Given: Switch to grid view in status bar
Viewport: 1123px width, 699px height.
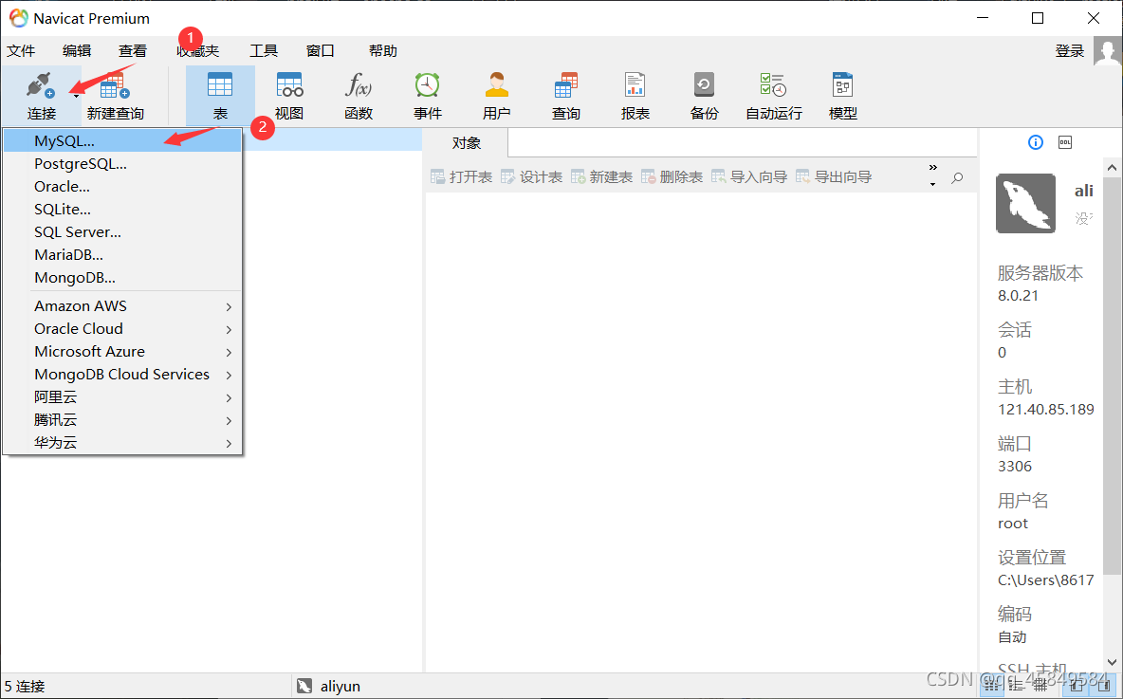Looking at the screenshot, I should click(x=991, y=686).
